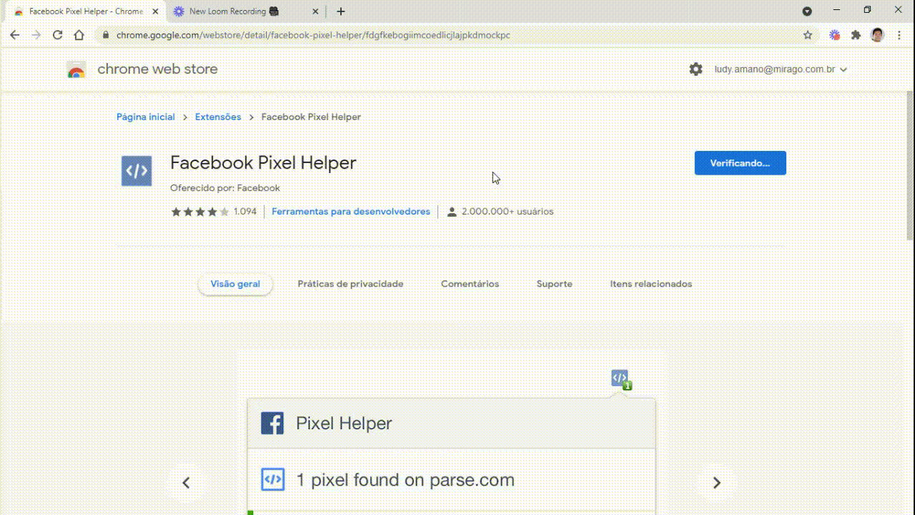Open the Suporte tab

[555, 284]
